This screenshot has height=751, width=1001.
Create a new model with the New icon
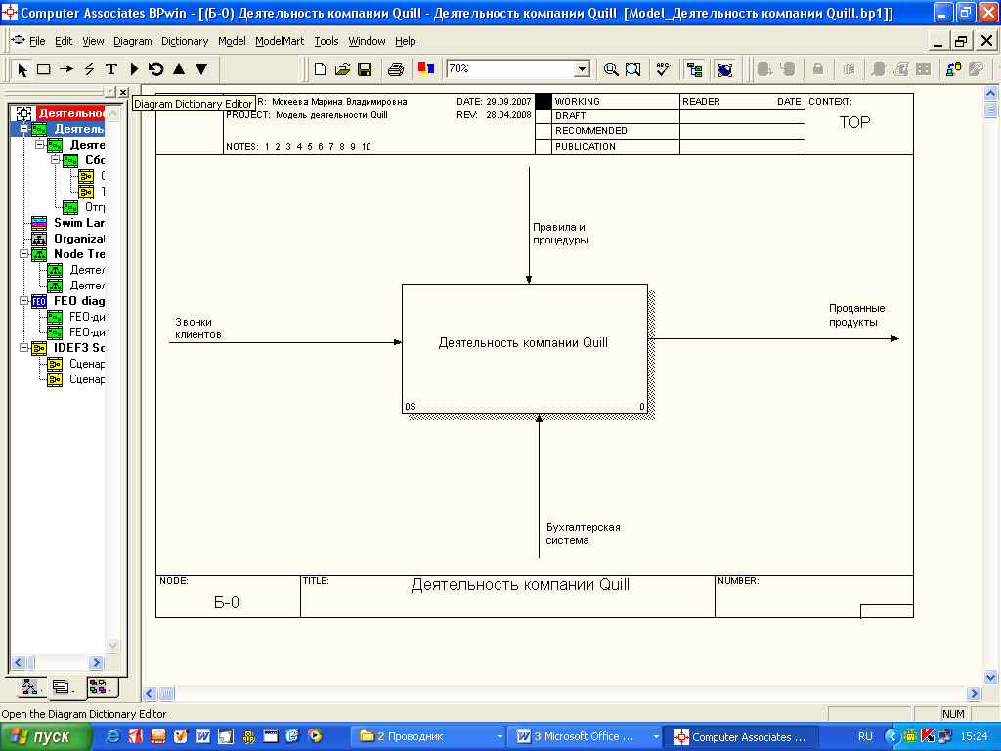pos(321,69)
